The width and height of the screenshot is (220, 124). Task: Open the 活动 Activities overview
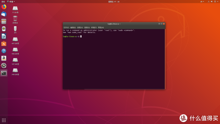(3, 2)
